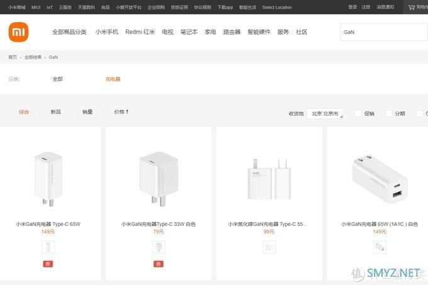This screenshot has width=428, height=285.
Task: Sort results by 销量
Action: (x=87, y=112)
